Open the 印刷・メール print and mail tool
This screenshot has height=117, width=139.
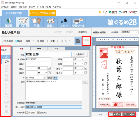[78, 22]
